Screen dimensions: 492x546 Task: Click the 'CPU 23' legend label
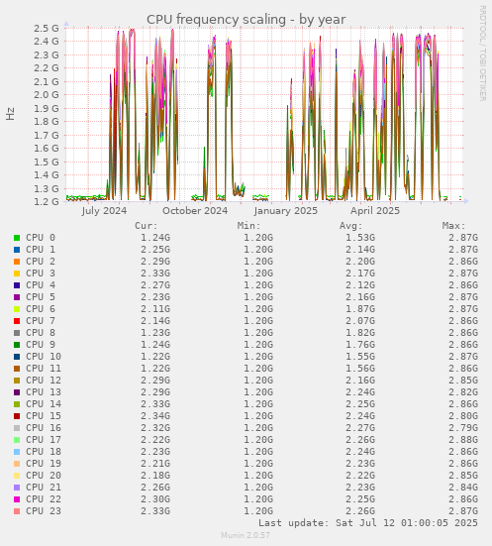click(44, 511)
